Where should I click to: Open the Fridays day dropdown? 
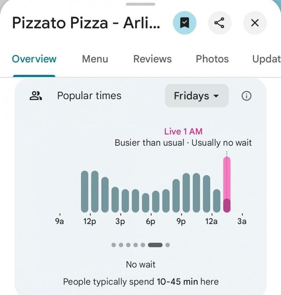pos(196,96)
